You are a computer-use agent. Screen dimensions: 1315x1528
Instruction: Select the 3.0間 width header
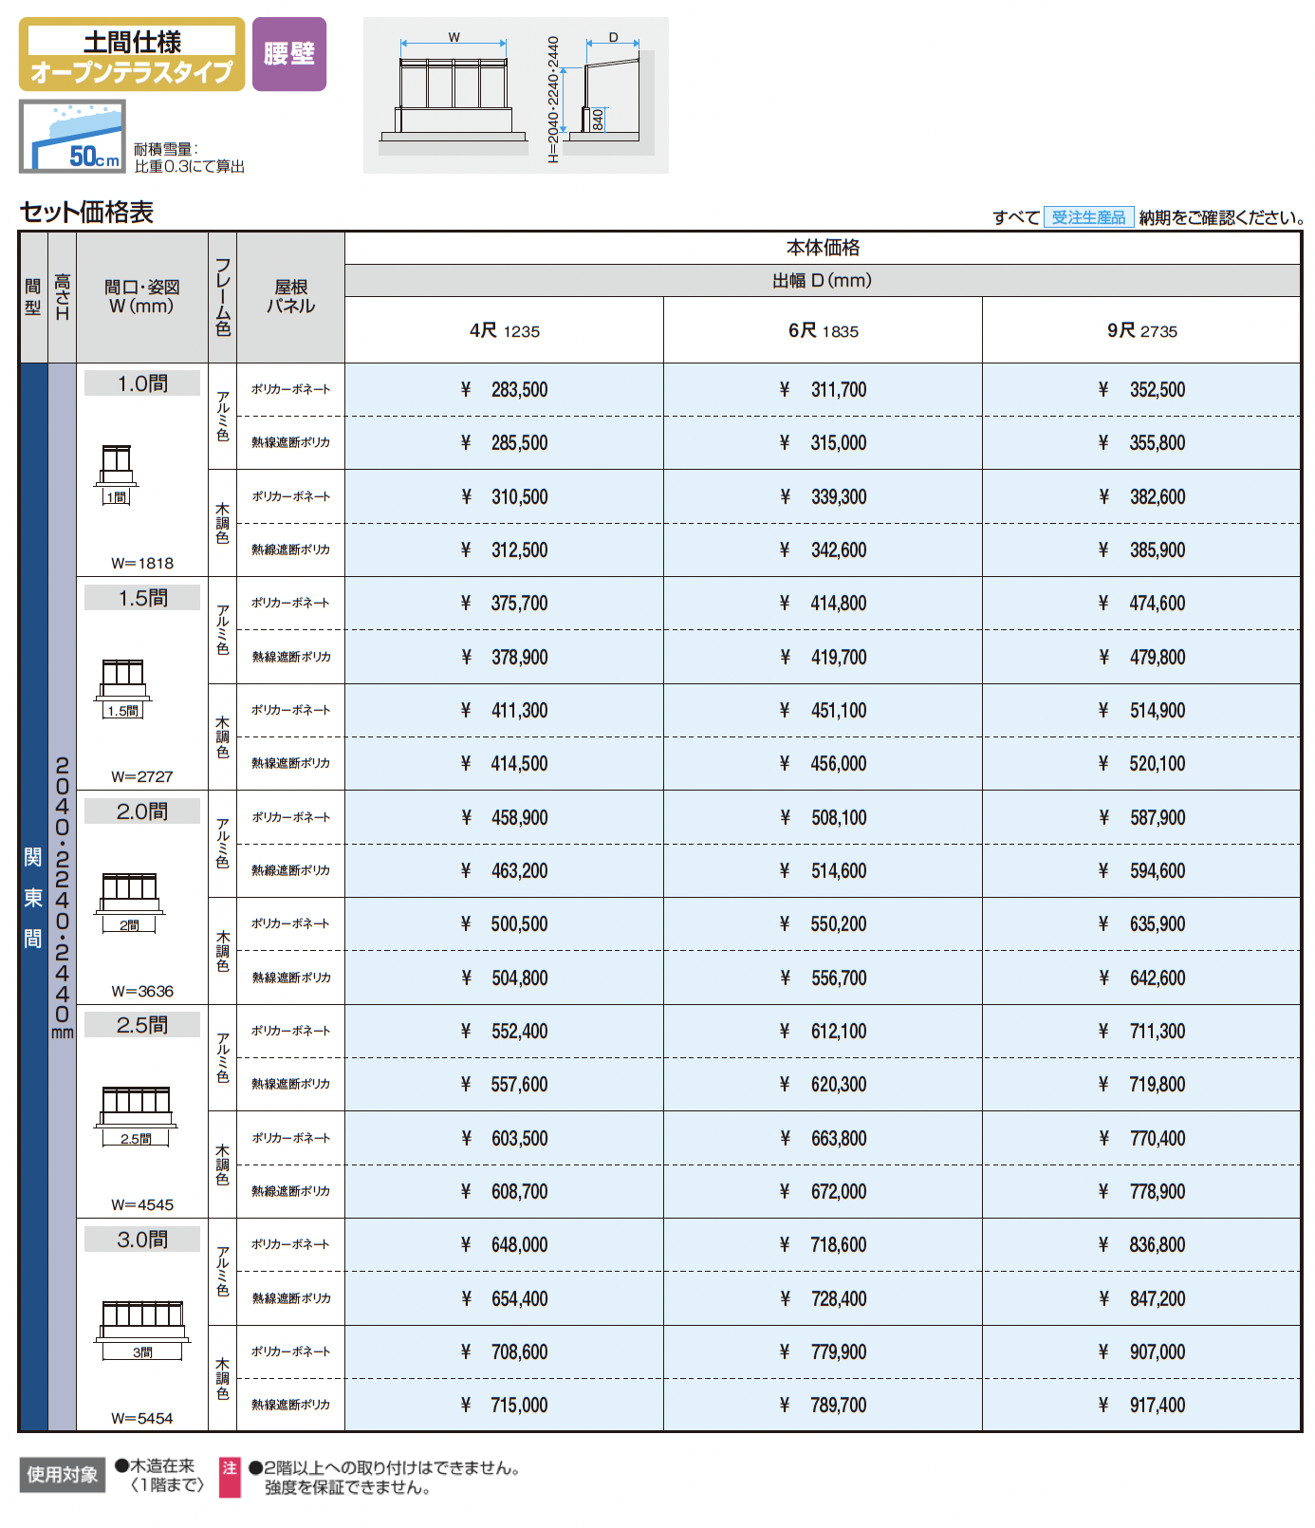pyautogui.click(x=142, y=1239)
